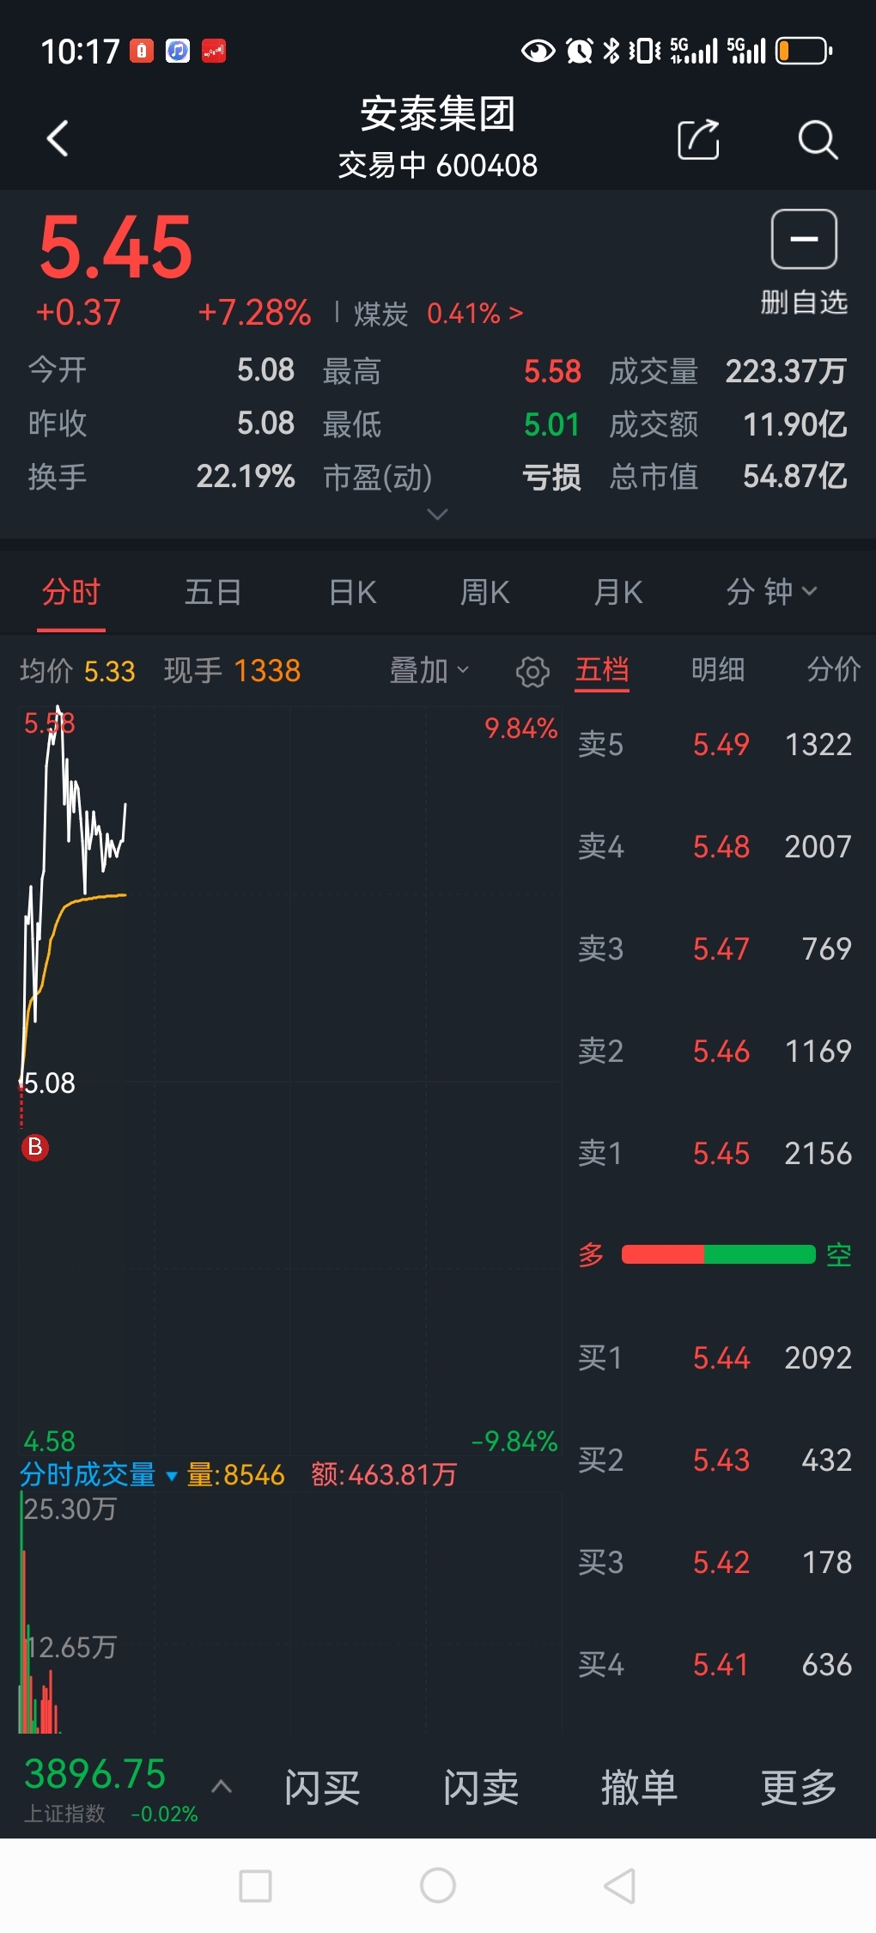This screenshot has width=876, height=1933.
Task: Switch to the 日K chart tab
Action: pyautogui.click(x=353, y=592)
